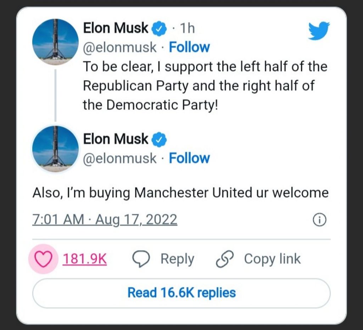The width and height of the screenshot is (363, 330).
Task: Click the 1h timestamp on first tweet
Action: (187, 29)
